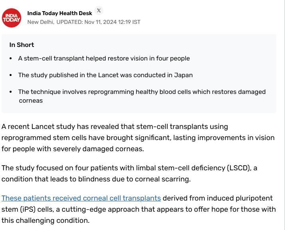Image resolution: width=285 pixels, height=230 pixels.
Task: Click the India Today red logo
Action: [12, 18]
